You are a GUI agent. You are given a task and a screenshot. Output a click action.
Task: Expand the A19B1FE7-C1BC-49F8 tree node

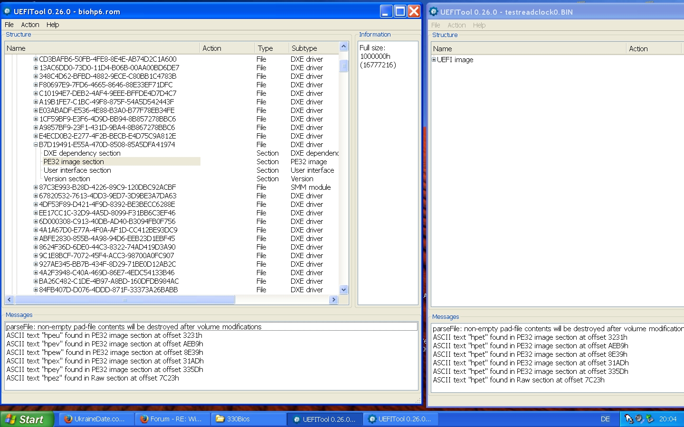pyautogui.click(x=36, y=102)
